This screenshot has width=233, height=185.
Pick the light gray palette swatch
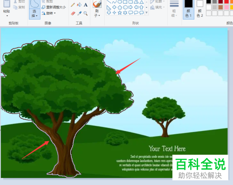[x=215, y=7]
